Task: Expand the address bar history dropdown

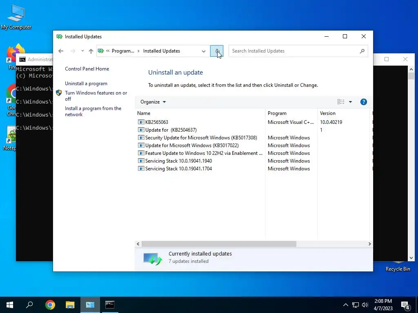Action: coord(204,51)
